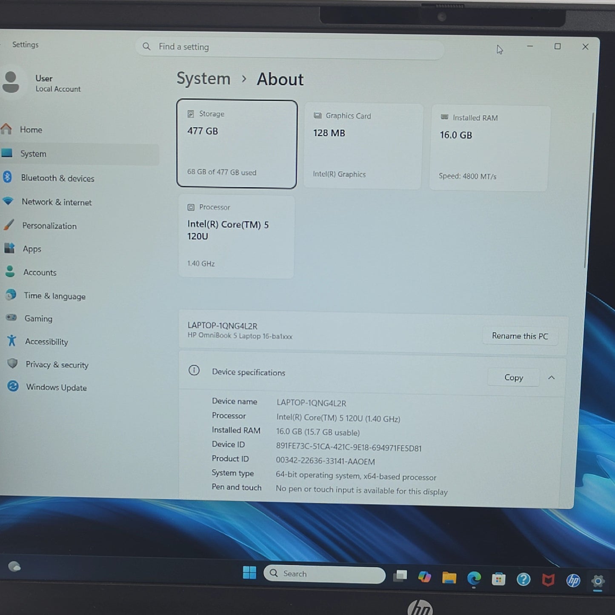Open File Explorer from the taskbar
The image size is (615, 615).
[449, 578]
